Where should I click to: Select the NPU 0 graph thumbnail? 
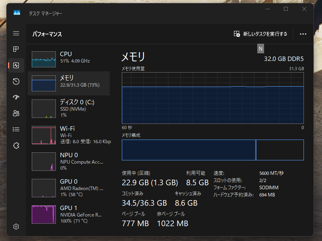tap(44, 162)
